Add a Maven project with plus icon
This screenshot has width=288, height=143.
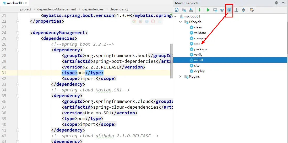pos(199,10)
